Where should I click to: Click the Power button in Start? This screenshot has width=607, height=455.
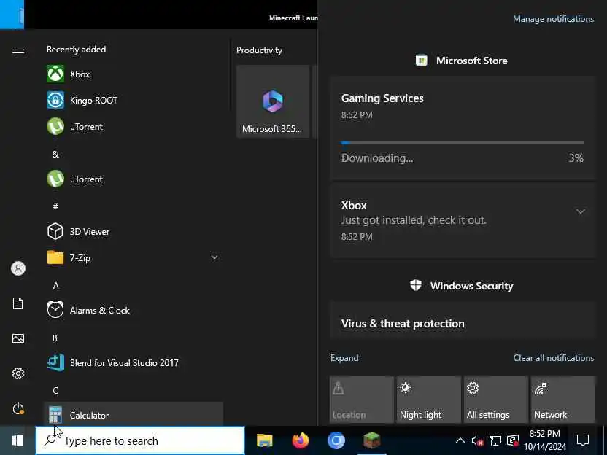[18, 408]
